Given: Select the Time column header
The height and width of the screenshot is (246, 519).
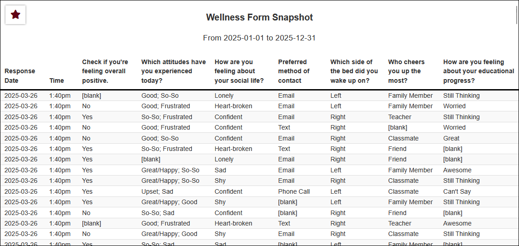Looking at the screenshot, I should pyautogui.click(x=56, y=80).
